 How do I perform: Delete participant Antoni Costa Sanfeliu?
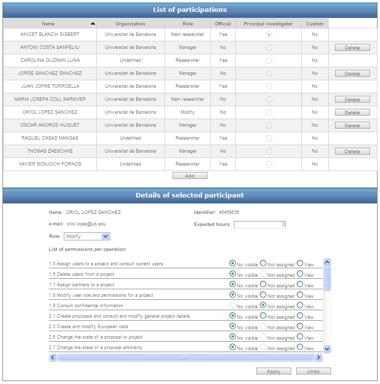click(352, 48)
